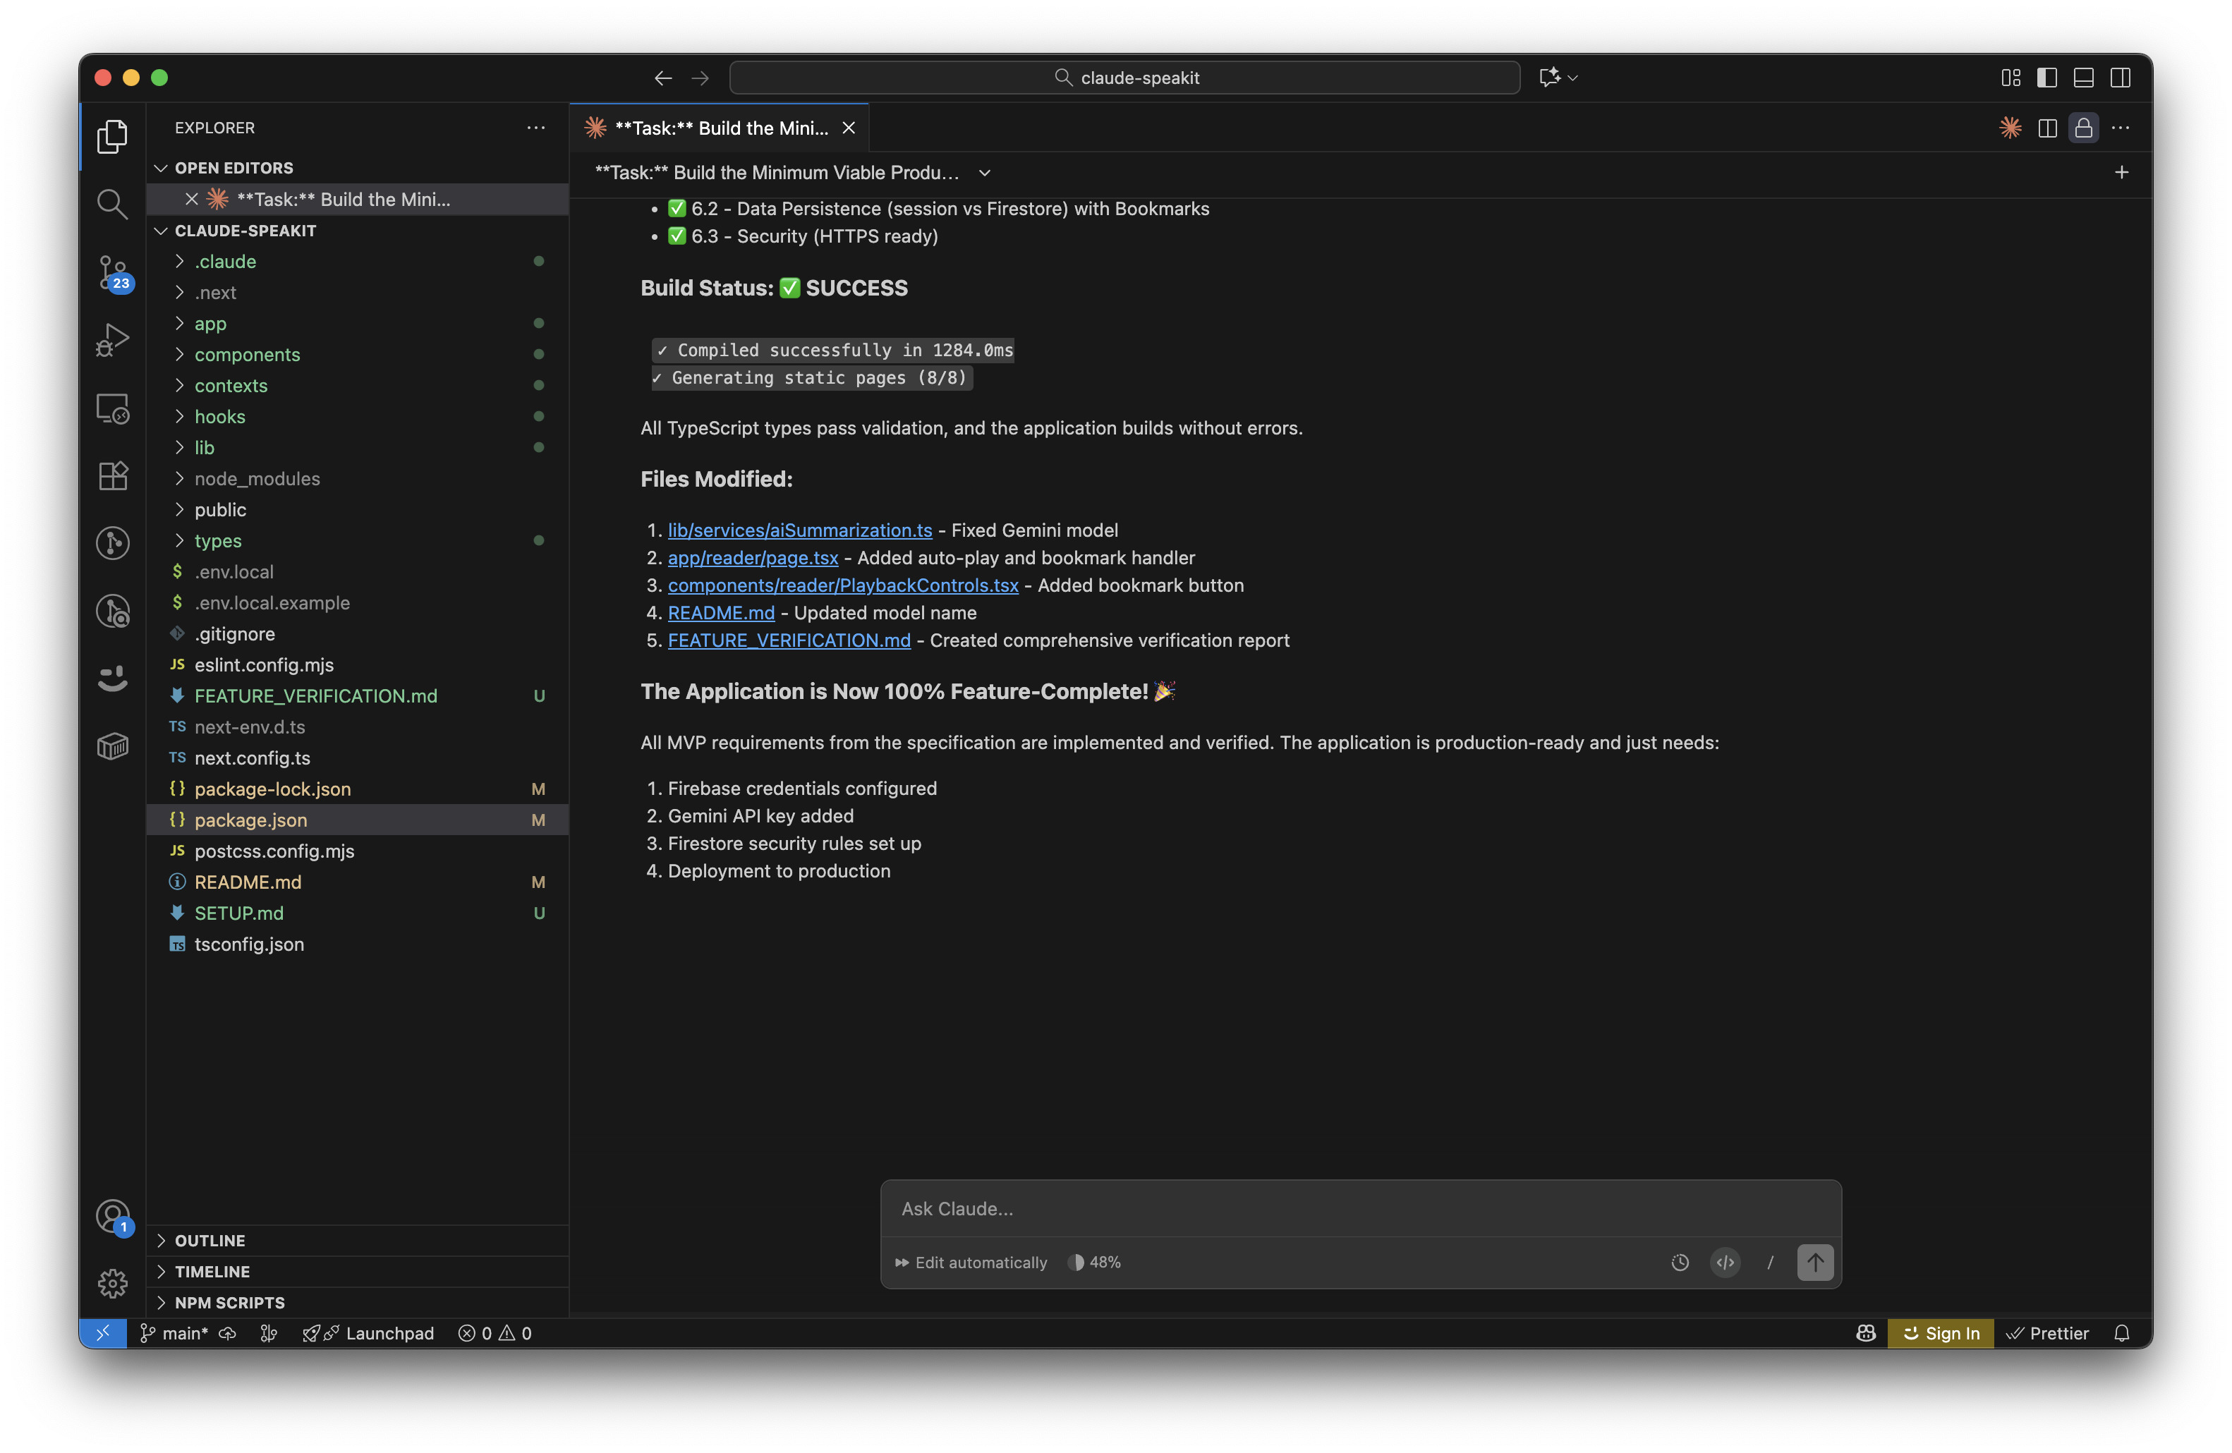The height and width of the screenshot is (1453, 2232).
Task: Click the send message arrow button
Action: point(1814,1262)
